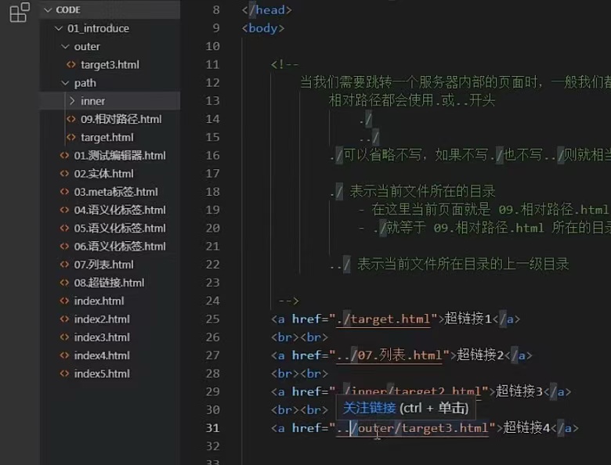Open index5.html file
611x465 pixels.
(x=102, y=374)
